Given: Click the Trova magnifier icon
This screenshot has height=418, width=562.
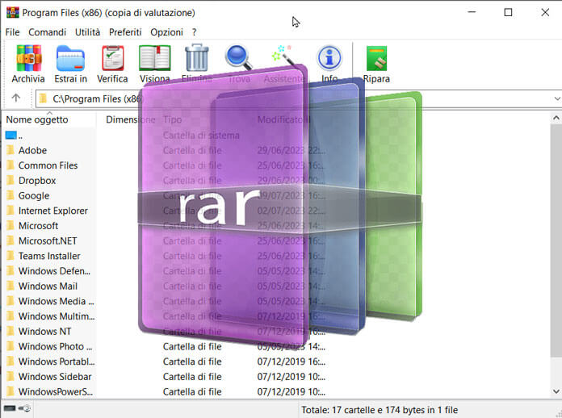Looking at the screenshot, I should pyautogui.click(x=238, y=57).
